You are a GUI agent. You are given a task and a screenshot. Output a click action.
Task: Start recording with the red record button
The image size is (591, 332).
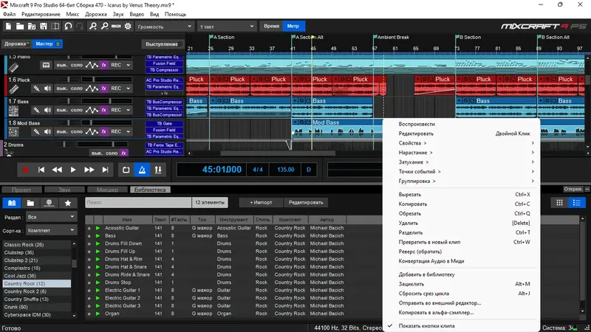click(25, 170)
